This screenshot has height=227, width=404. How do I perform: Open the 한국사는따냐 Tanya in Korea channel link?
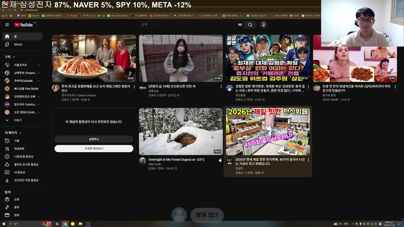(x=78, y=95)
